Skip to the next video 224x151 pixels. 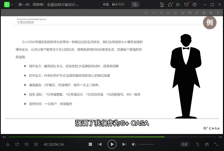124,144
